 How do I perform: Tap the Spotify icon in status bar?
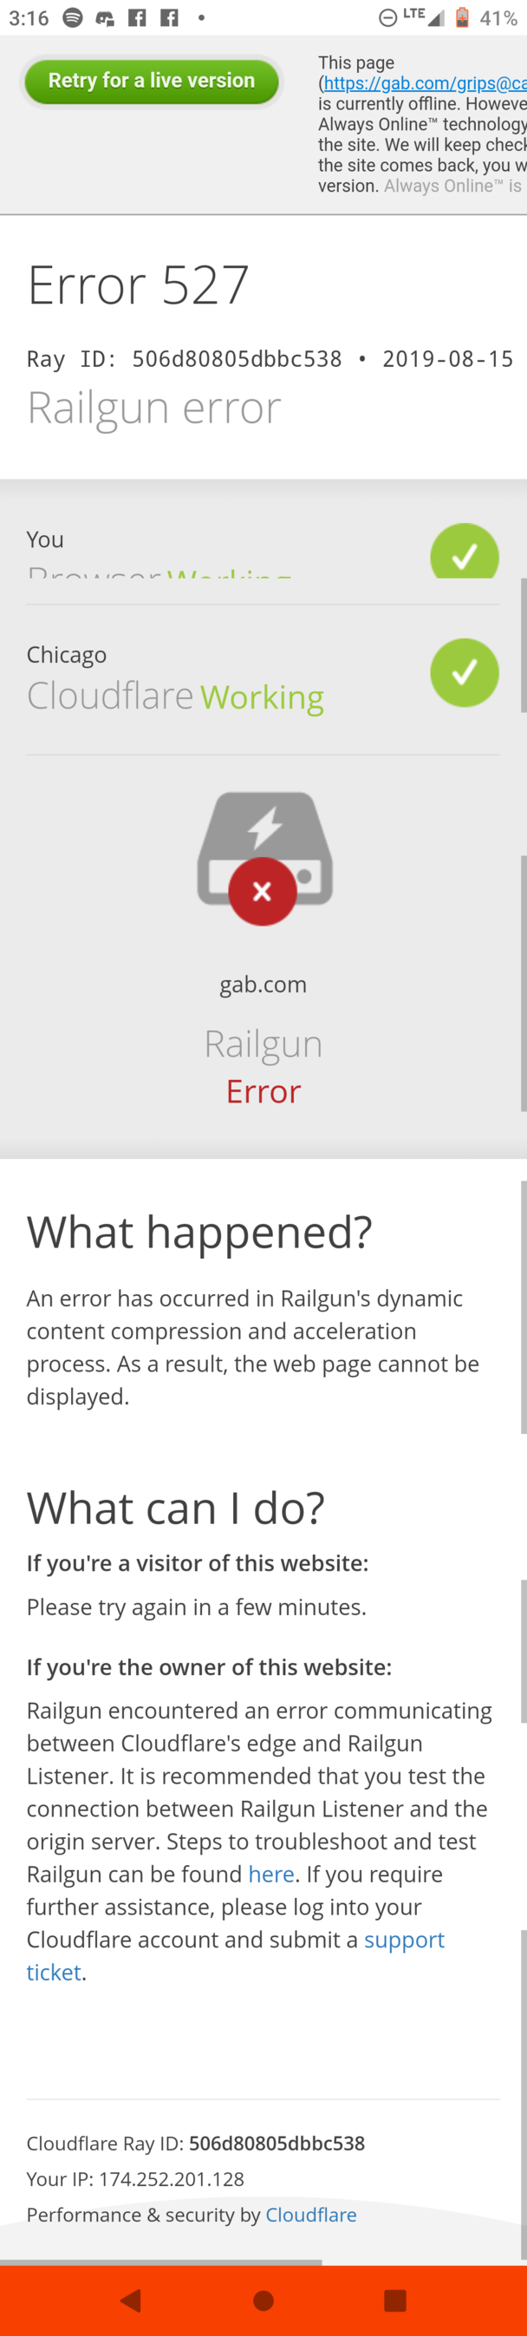(74, 17)
